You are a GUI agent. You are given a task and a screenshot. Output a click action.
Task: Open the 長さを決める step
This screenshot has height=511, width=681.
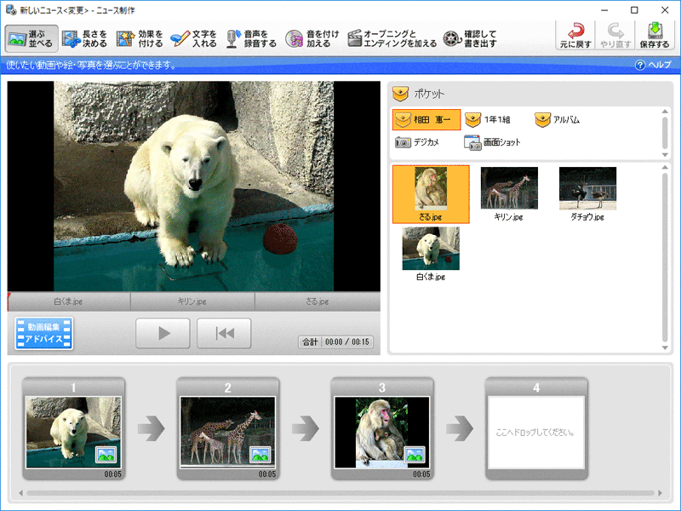point(83,38)
